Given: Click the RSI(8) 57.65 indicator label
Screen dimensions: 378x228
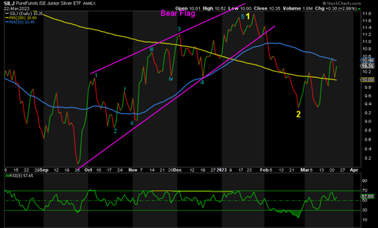Looking at the screenshot, I should click(x=20, y=176).
